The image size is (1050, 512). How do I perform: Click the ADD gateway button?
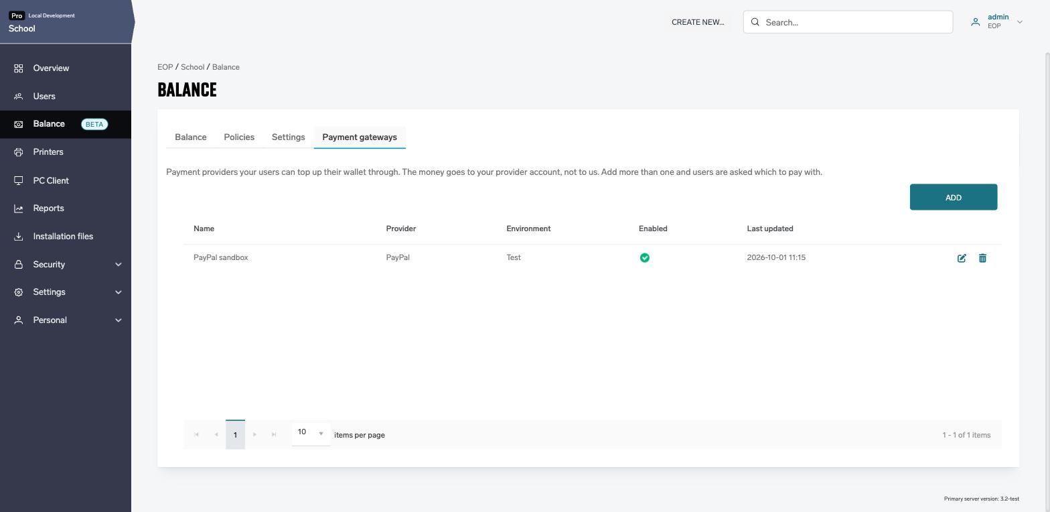coord(954,197)
